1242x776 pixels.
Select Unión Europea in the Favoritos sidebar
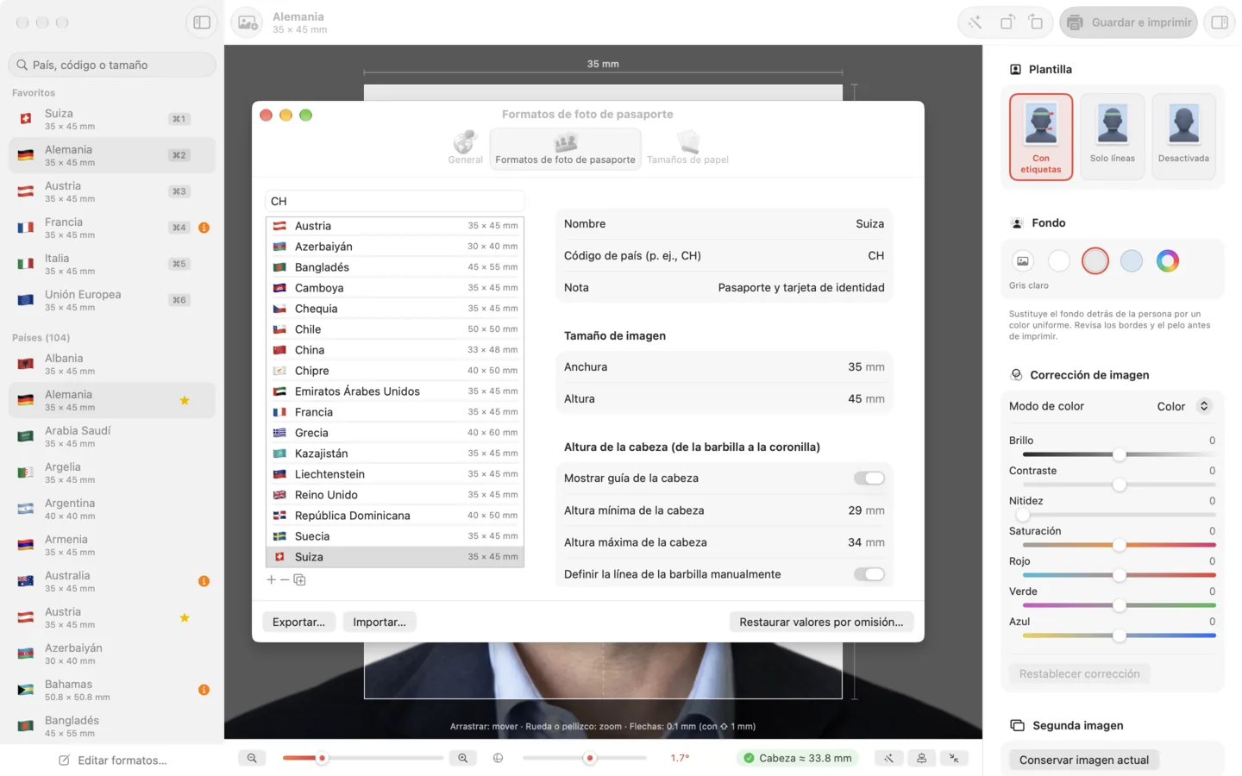point(112,300)
